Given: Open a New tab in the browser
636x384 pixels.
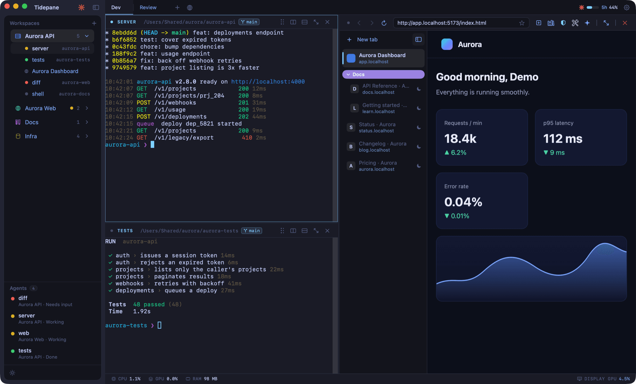Looking at the screenshot, I should [362, 39].
